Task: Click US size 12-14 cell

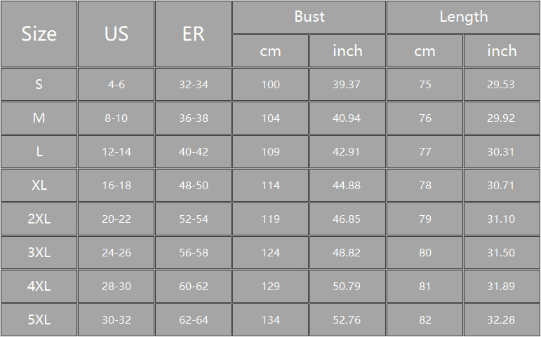Action: pyautogui.click(x=116, y=152)
